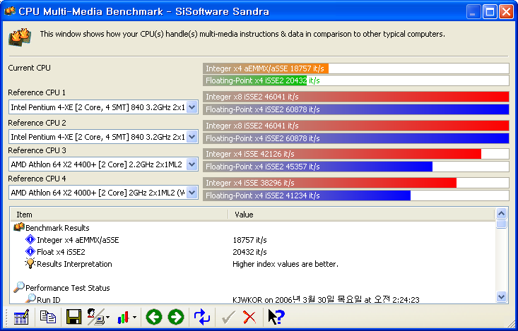Open the bar chart icon in toolbar
518x331 pixels.
pos(123,318)
